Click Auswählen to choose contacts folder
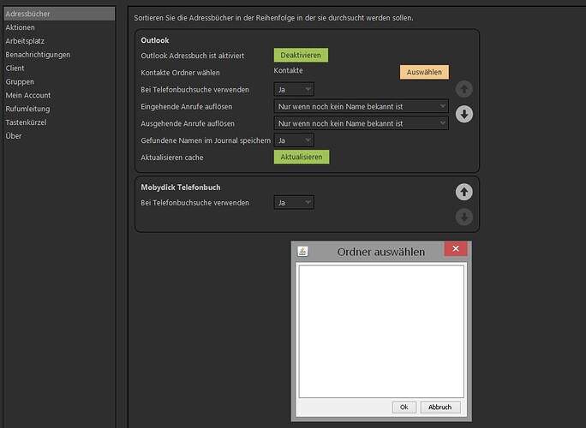This screenshot has height=428, width=586. click(x=424, y=72)
